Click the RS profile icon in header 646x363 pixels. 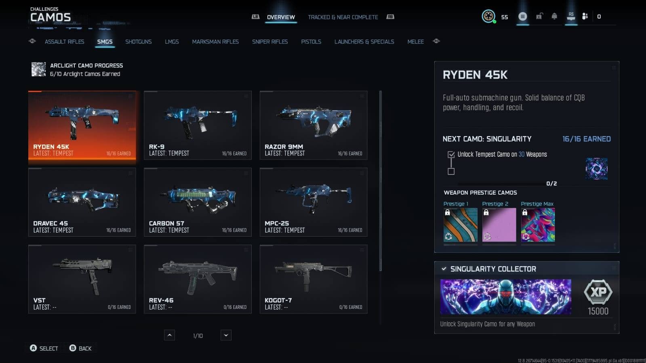click(x=571, y=16)
